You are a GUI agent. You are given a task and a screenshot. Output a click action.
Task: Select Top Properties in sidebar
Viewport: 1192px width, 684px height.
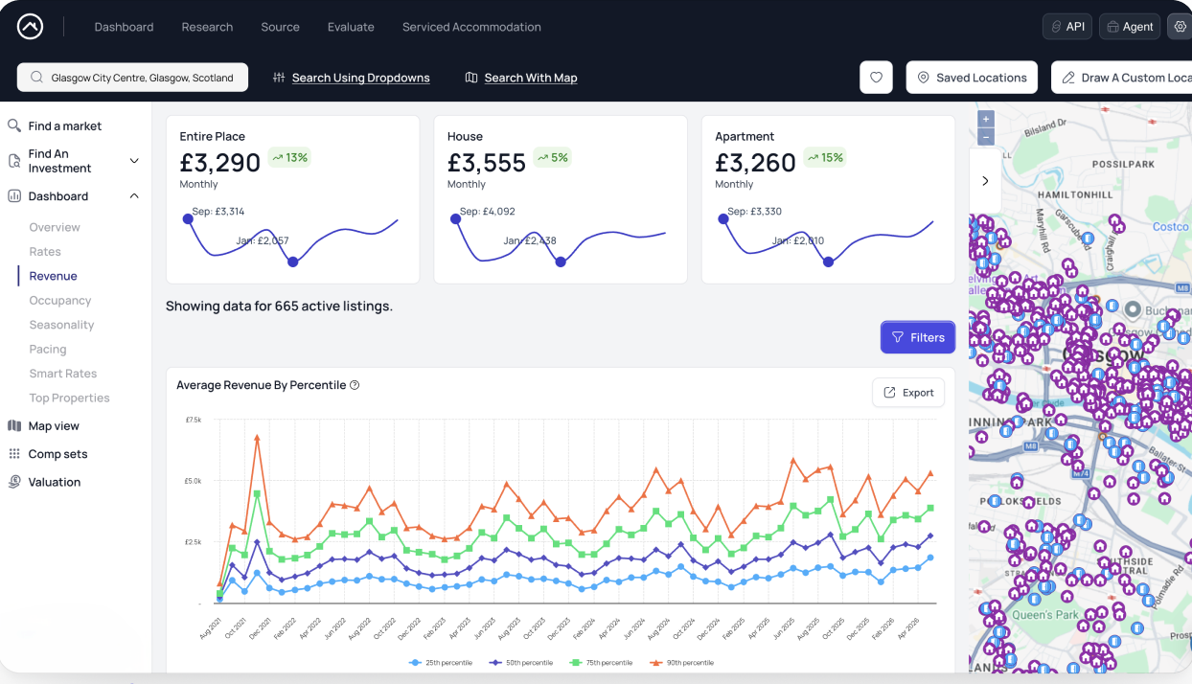69,398
